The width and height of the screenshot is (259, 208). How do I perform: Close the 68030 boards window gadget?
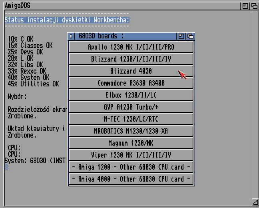pyautogui.click(x=71, y=36)
